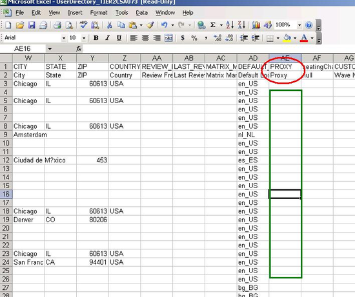Viewport: 355px width, 297px height.
Task: Apply borders with the Borders button
Action: [270, 38]
